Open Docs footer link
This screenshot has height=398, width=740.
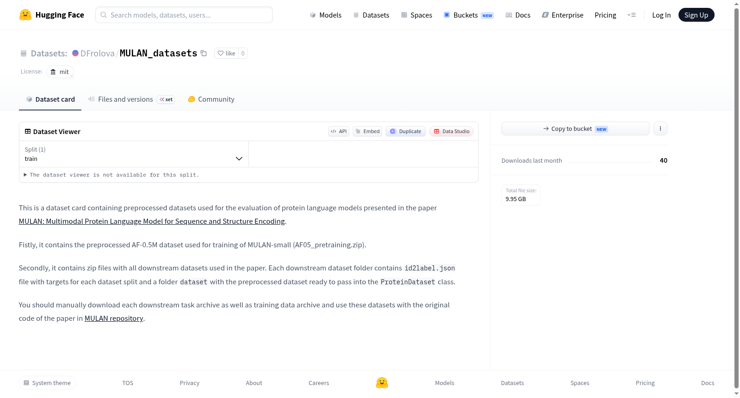708,383
